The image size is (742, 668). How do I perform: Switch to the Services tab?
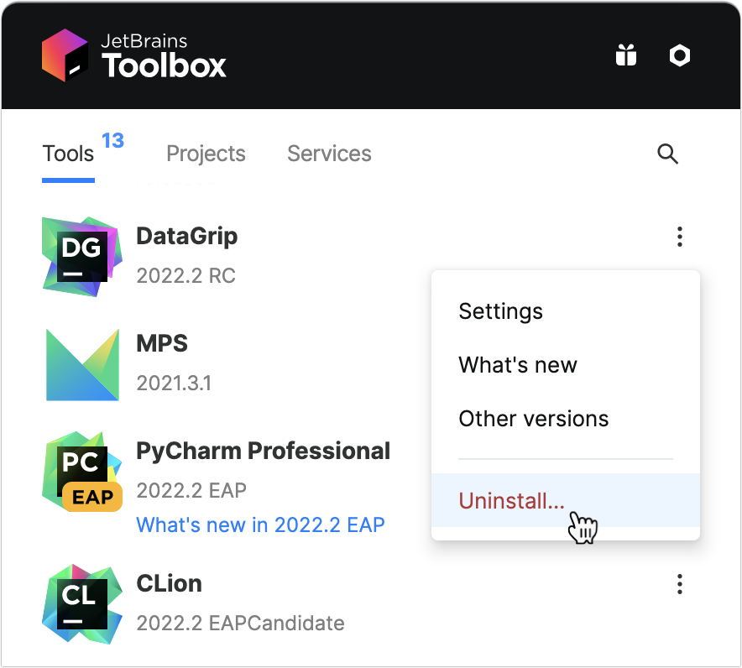click(329, 154)
